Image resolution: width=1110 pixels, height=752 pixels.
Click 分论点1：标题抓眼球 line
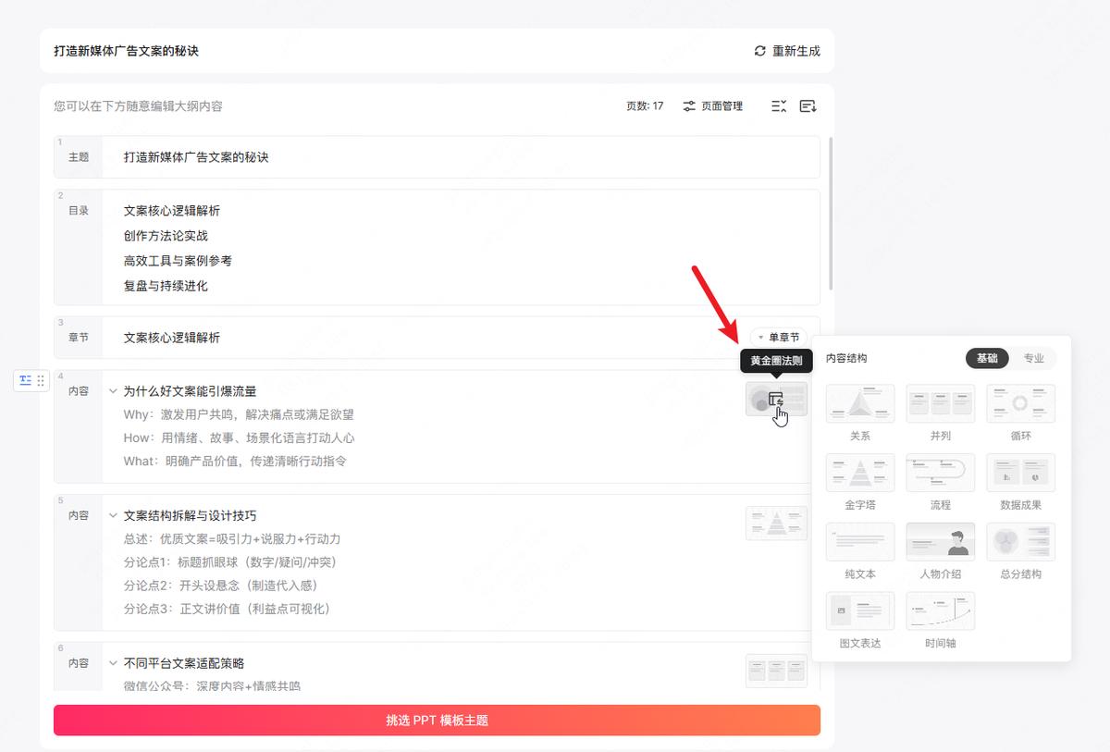[229, 561]
